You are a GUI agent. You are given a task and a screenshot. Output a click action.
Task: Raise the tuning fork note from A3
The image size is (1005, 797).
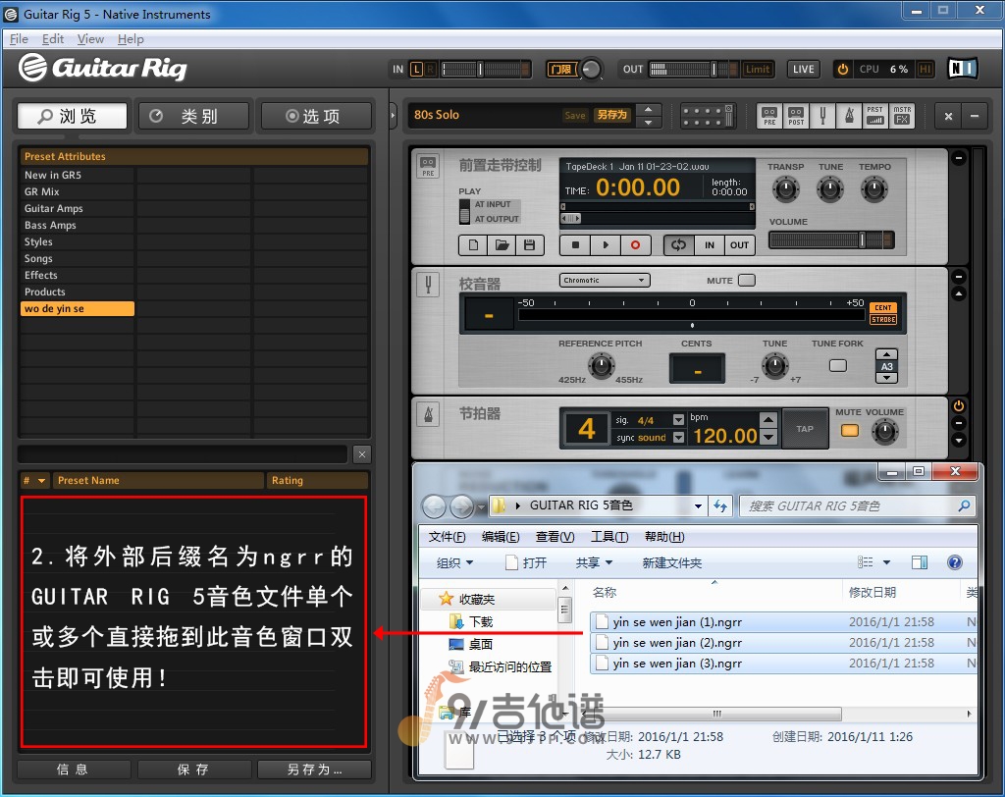tap(886, 354)
